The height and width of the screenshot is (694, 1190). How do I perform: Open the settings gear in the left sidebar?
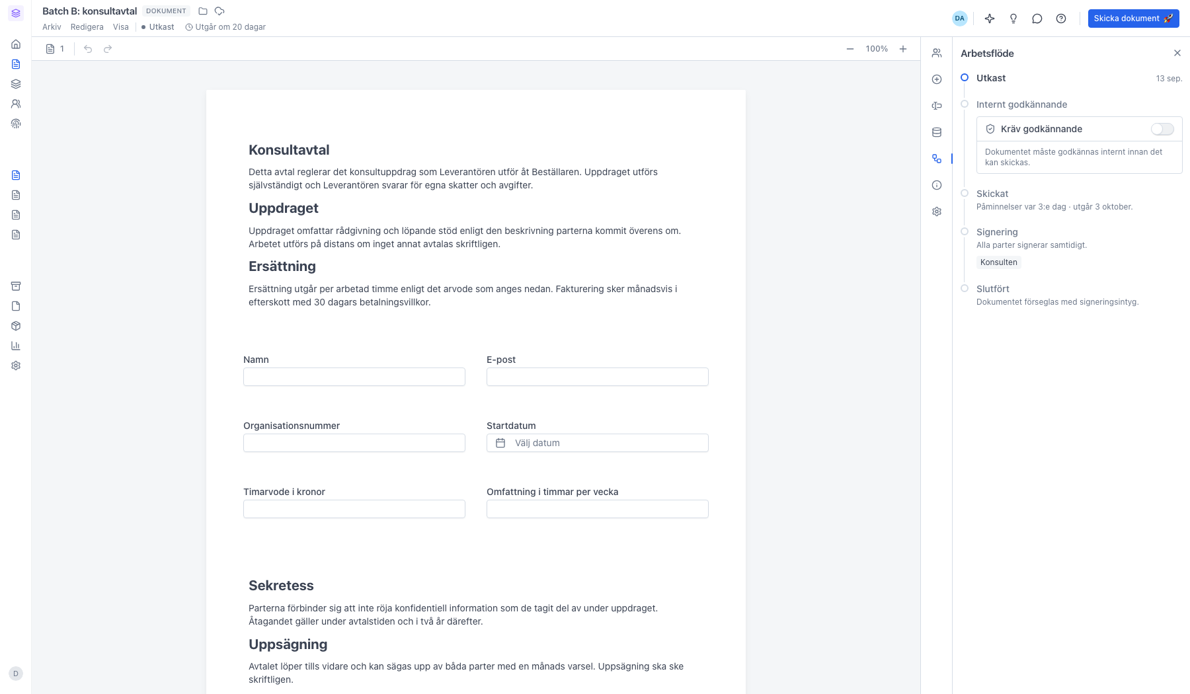16,366
